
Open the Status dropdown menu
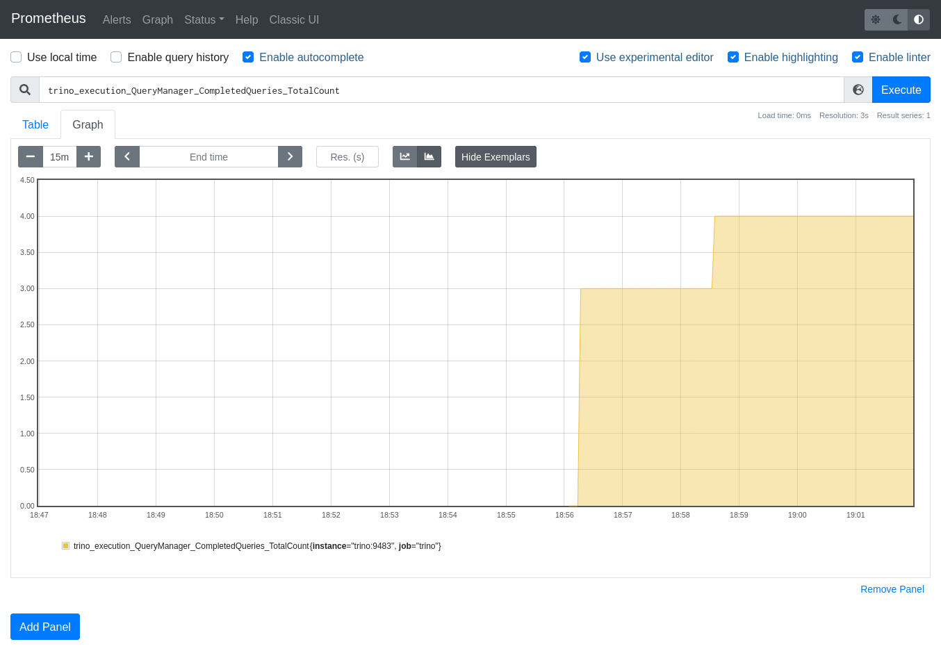click(204, 19)
